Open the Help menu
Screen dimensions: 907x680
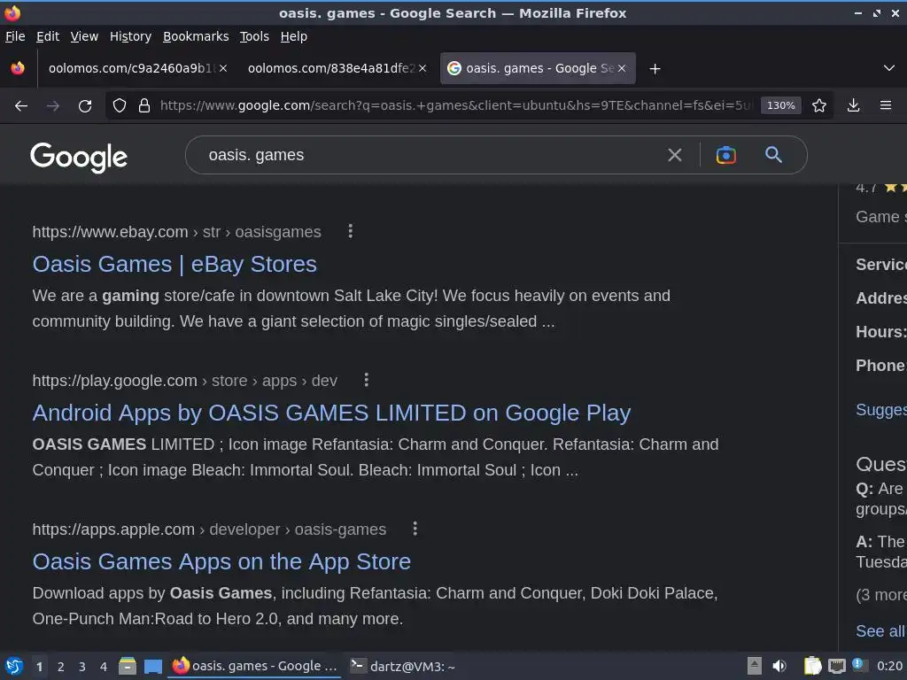pyautogui.click(x=294, y=36)
